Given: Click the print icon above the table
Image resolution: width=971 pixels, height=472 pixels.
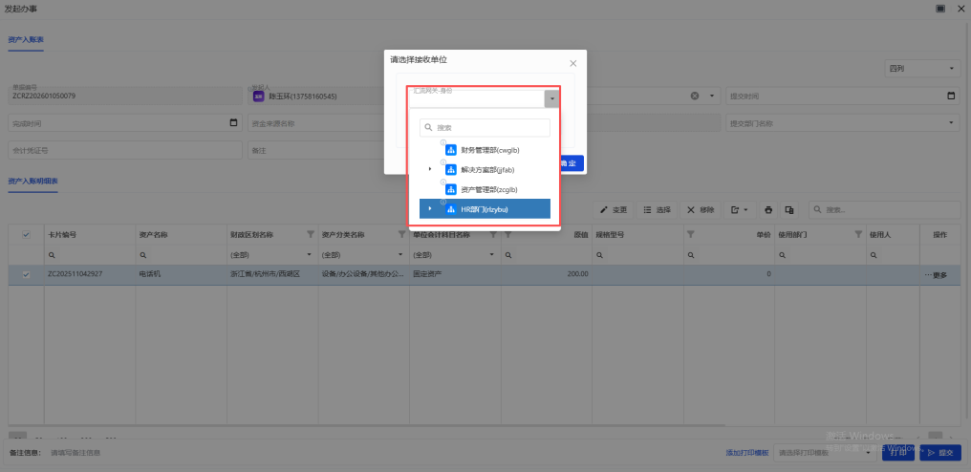Looking at the screenshot, I should 767,209.
